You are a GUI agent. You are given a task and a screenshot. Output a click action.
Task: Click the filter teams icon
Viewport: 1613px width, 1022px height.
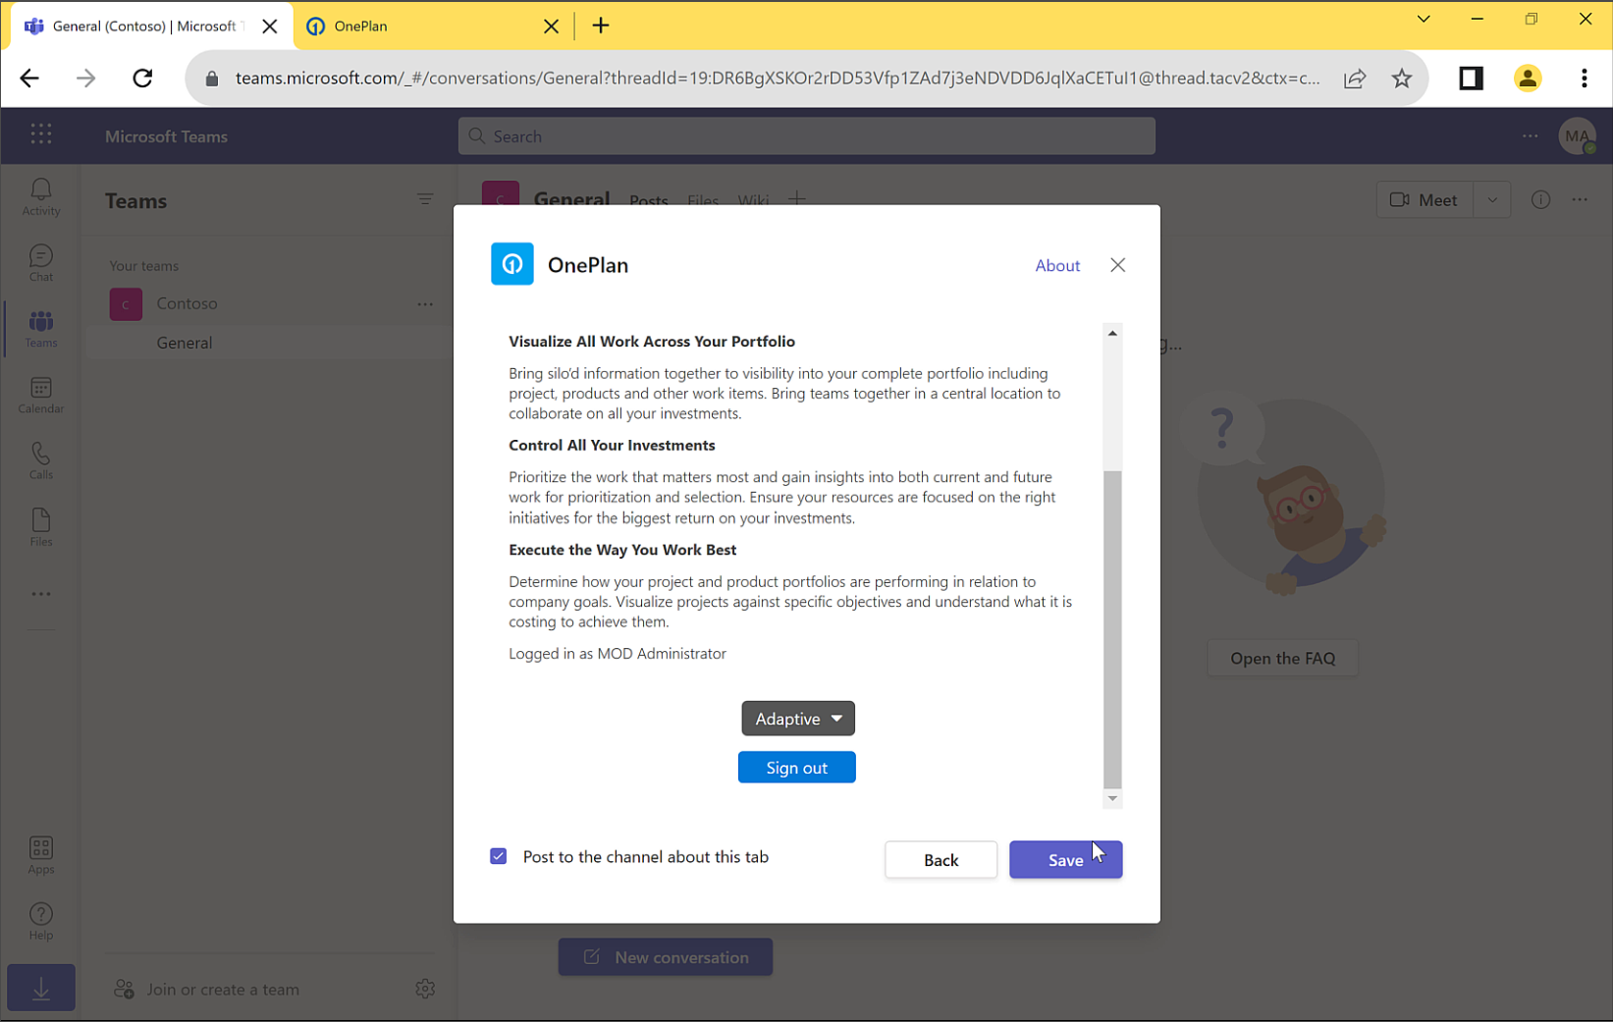tap(424, 199)
